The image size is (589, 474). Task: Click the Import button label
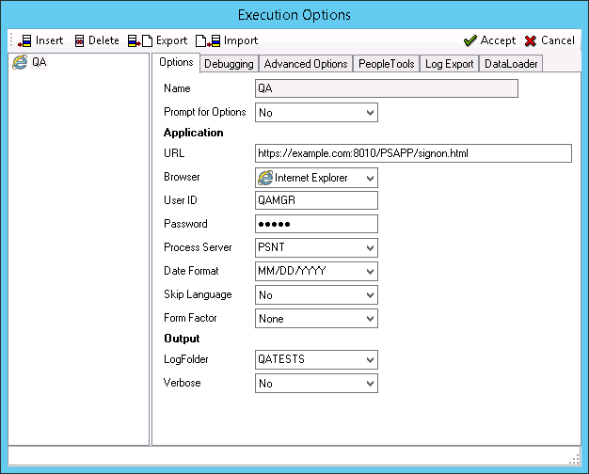[x=241, y=40]
